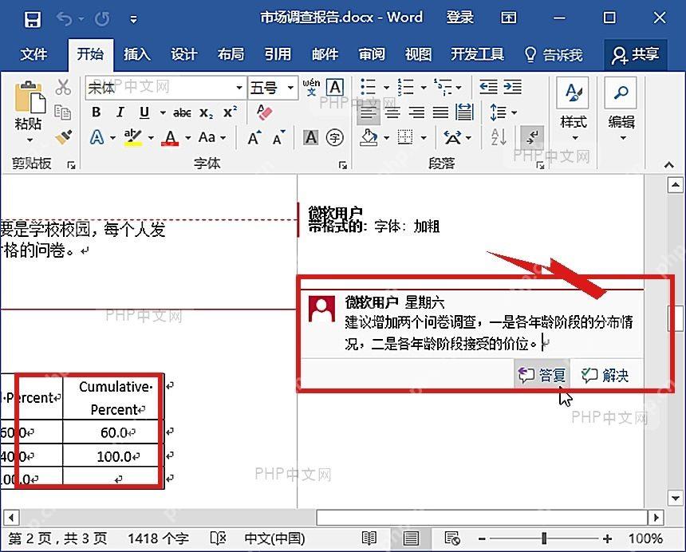Apply red font color

click(170, 137)
